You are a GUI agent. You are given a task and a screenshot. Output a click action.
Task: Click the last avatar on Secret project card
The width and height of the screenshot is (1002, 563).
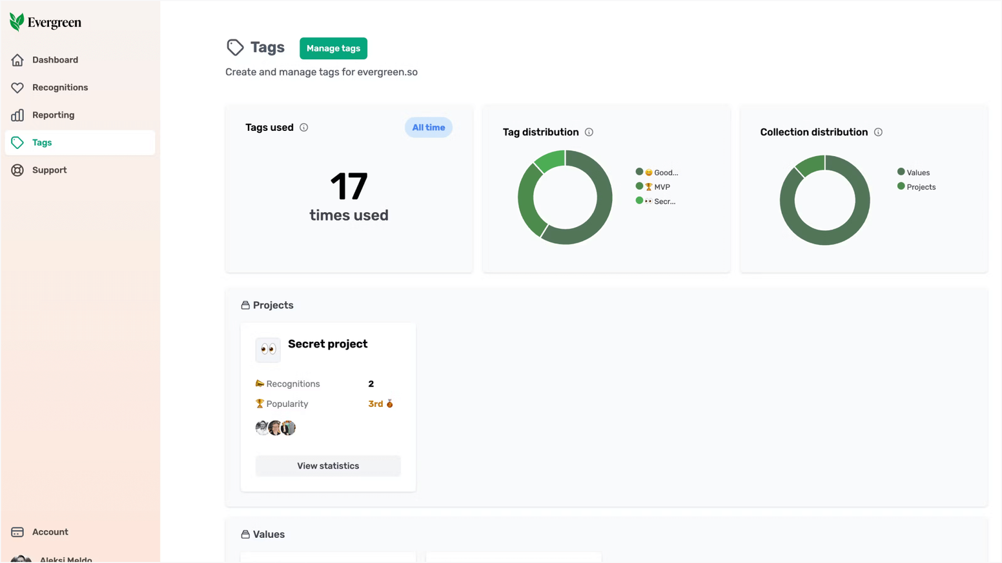tap(289, 428)
